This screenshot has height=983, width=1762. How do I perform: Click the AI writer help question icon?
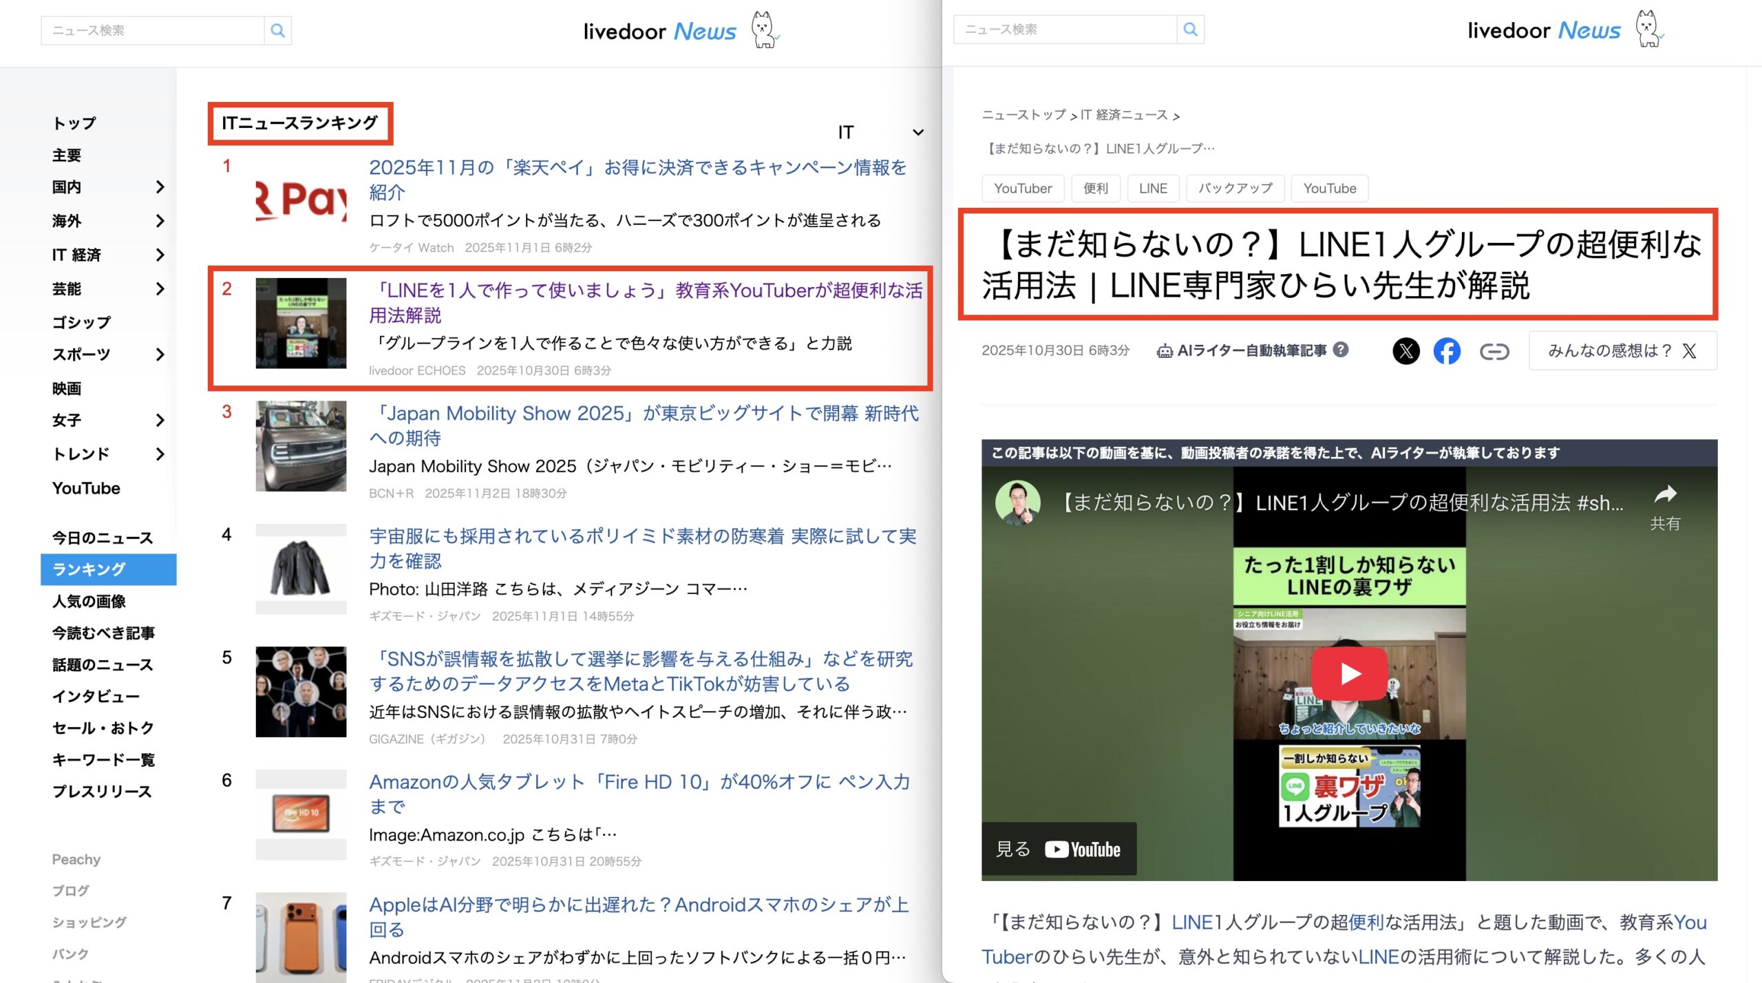coord(1341,350)
